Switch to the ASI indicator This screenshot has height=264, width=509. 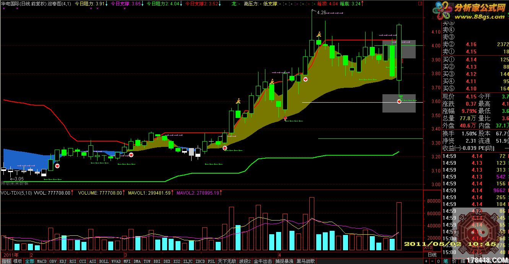(93, 261)
